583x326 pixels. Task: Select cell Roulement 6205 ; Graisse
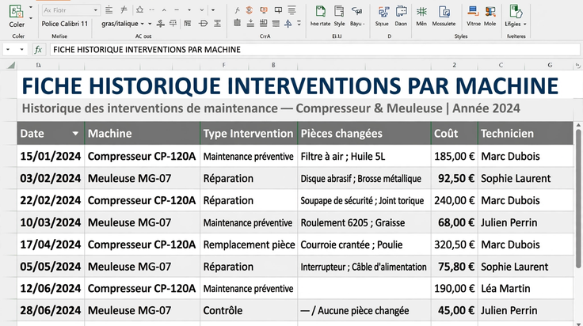(364, 223)
